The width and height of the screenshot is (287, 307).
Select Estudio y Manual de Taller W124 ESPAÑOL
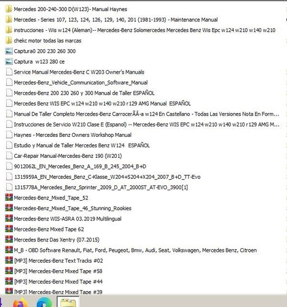click(x=82, y=146)
